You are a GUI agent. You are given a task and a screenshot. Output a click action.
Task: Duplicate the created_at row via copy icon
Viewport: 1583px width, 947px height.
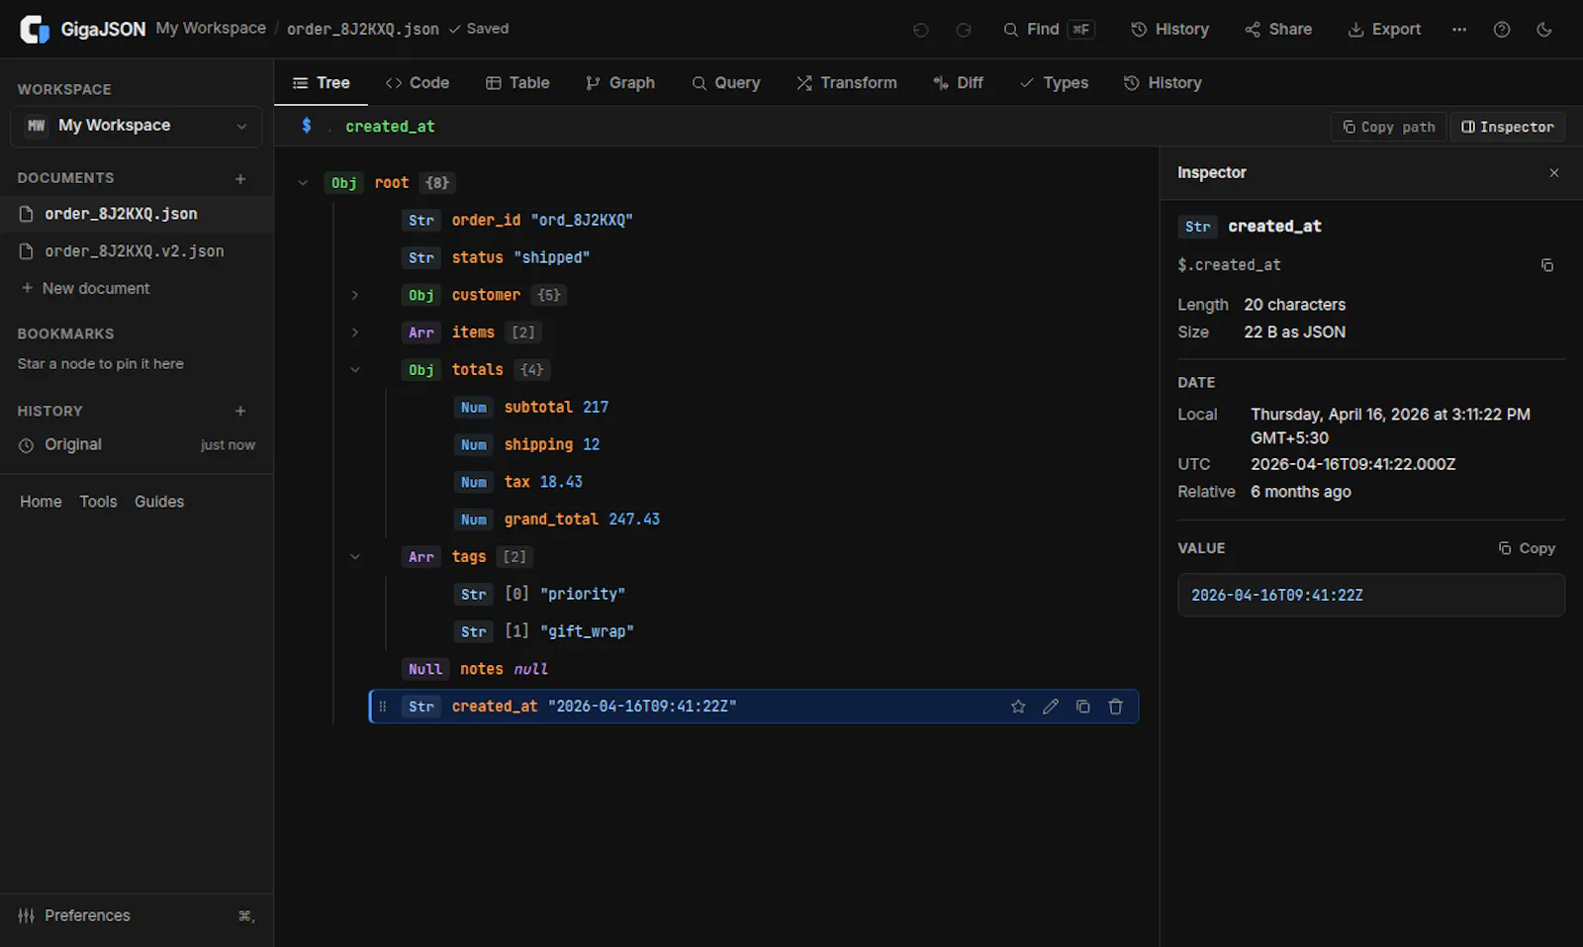pos(1083,707)
